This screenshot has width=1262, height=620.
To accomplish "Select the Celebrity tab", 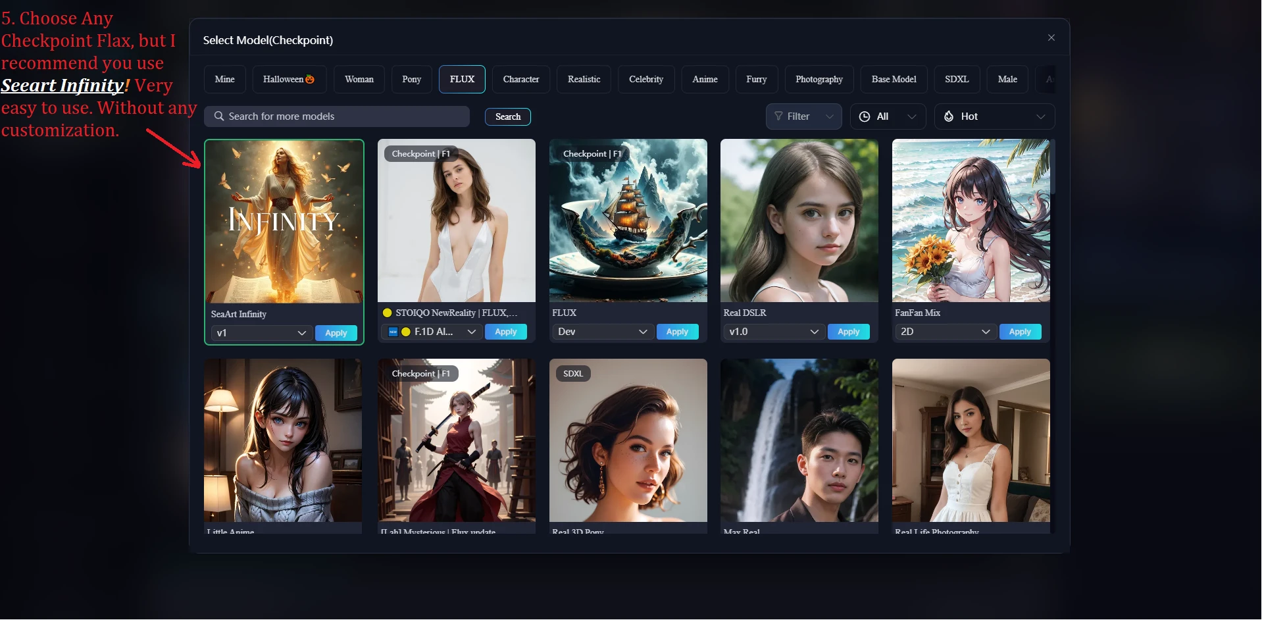I will [x=645, y=79].
